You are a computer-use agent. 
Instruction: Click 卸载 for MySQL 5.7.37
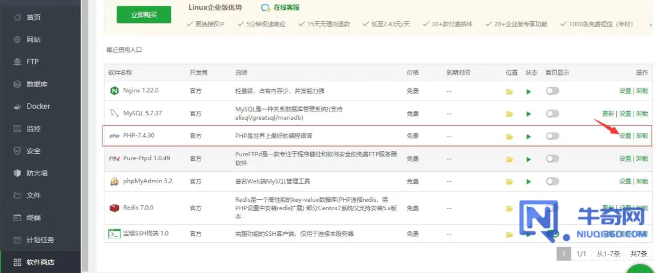tap(642, 113)
